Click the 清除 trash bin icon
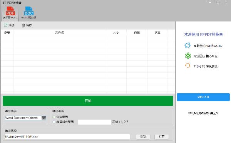This screenshot has width=231, height=143. pos(23,25)
